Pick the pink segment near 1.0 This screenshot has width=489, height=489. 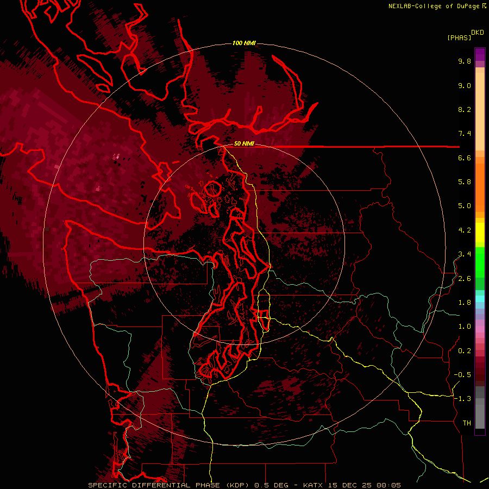(480, 329)
